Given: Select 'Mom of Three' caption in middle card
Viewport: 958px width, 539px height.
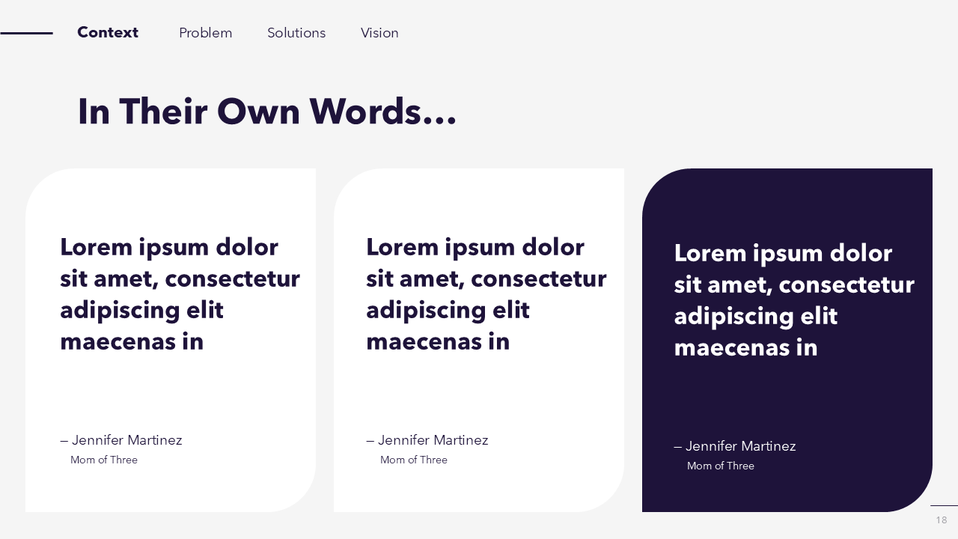Looking at the screenshot, I should click(x=414, y=460).
